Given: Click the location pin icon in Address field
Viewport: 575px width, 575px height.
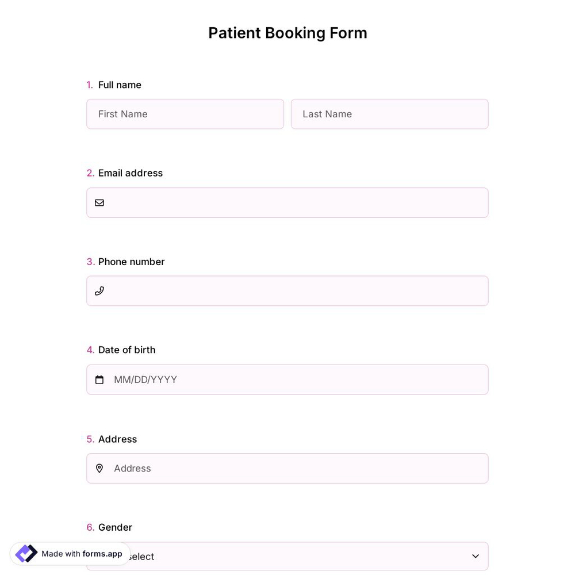Looking at the screenshot, I should point(99,468).
